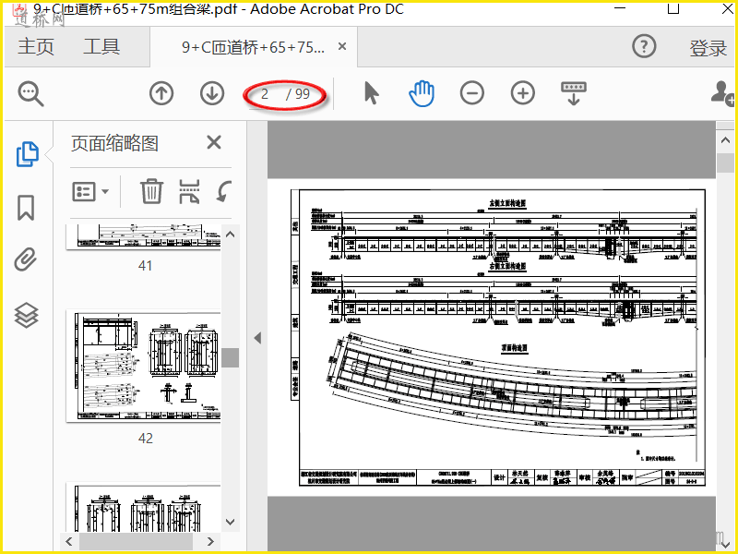The height and width of the screenshot is (554, 738).
Task: Click the 页面缩略图 panel title
Action: [x=114, y=143]
